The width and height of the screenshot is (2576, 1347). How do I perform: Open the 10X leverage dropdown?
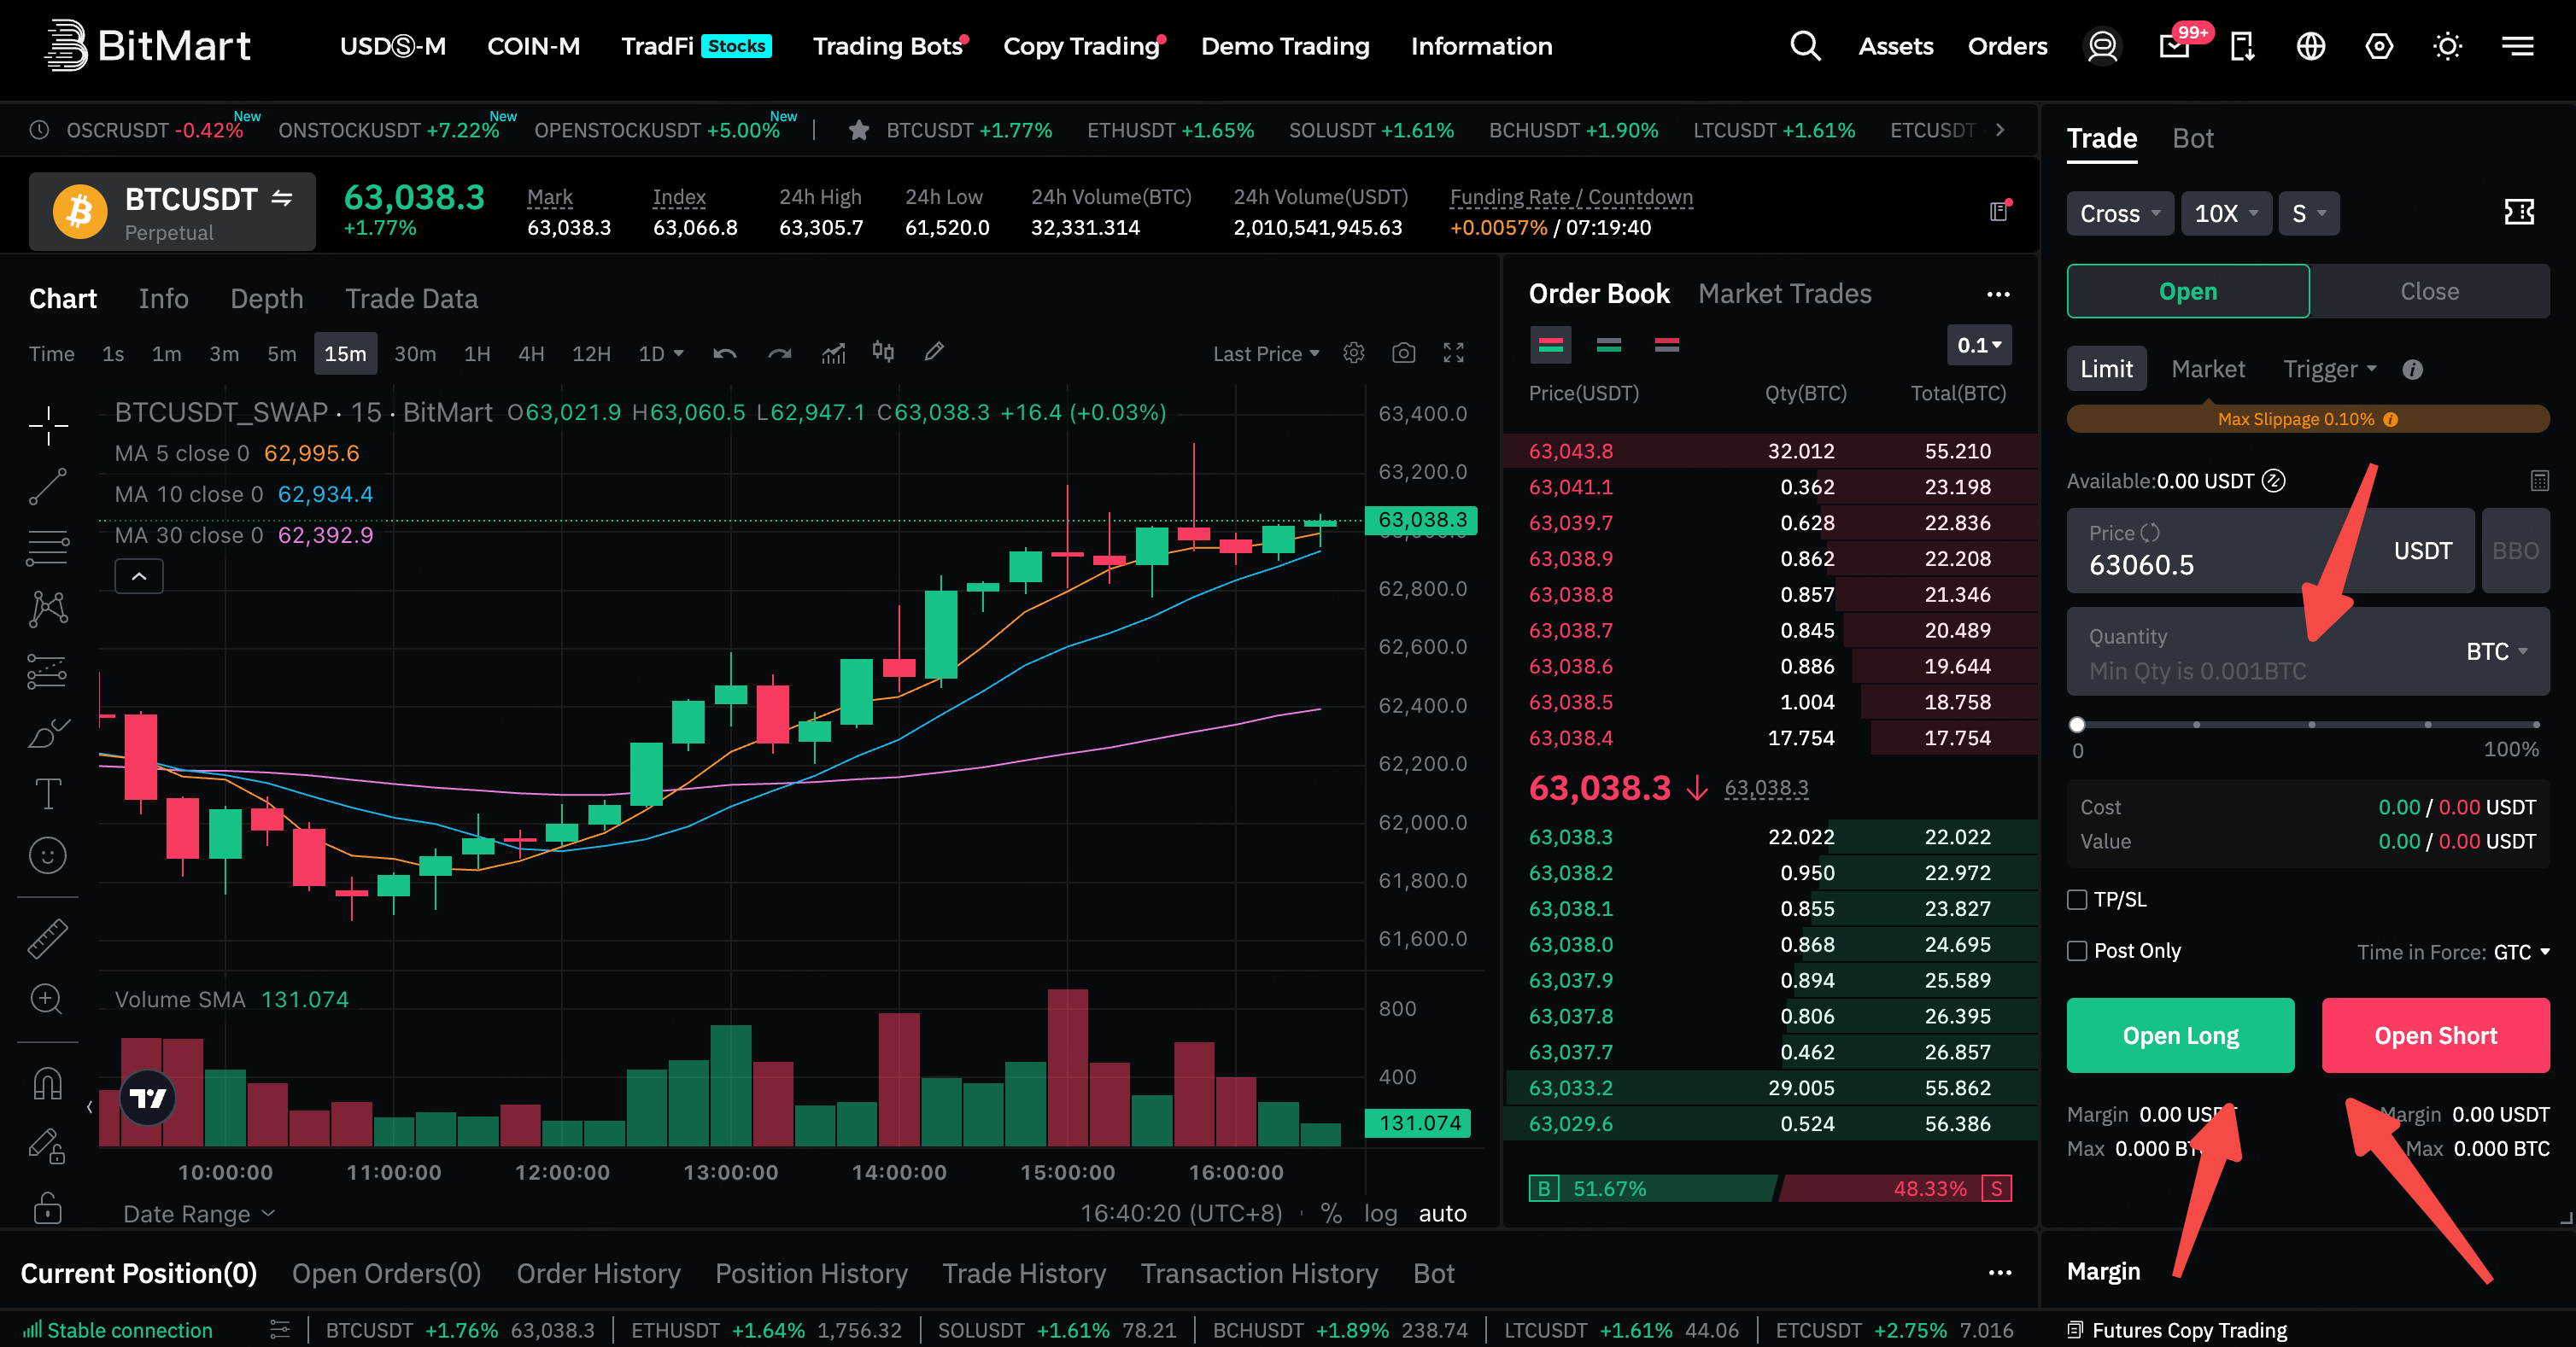(x=2226, y=214)
